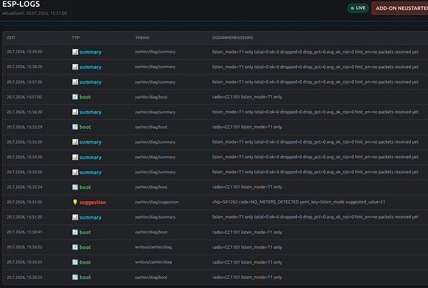Click boot label in the 15:57:02 row
The height and width of the screenshot is (288, 428).
[x=85, y=97]
